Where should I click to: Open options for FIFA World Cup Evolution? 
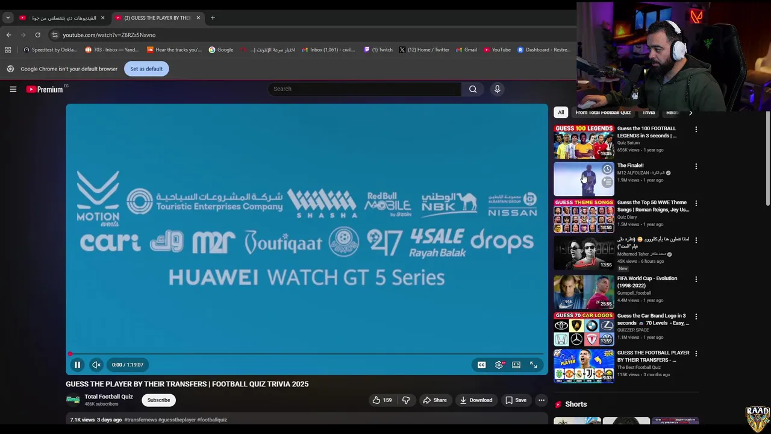point(696,280)
